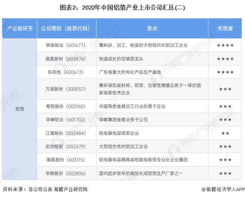Click the three-star rating for 万顺新材
Image resolution: width=245 pixels, height=197 pixels.
point(225,89)
